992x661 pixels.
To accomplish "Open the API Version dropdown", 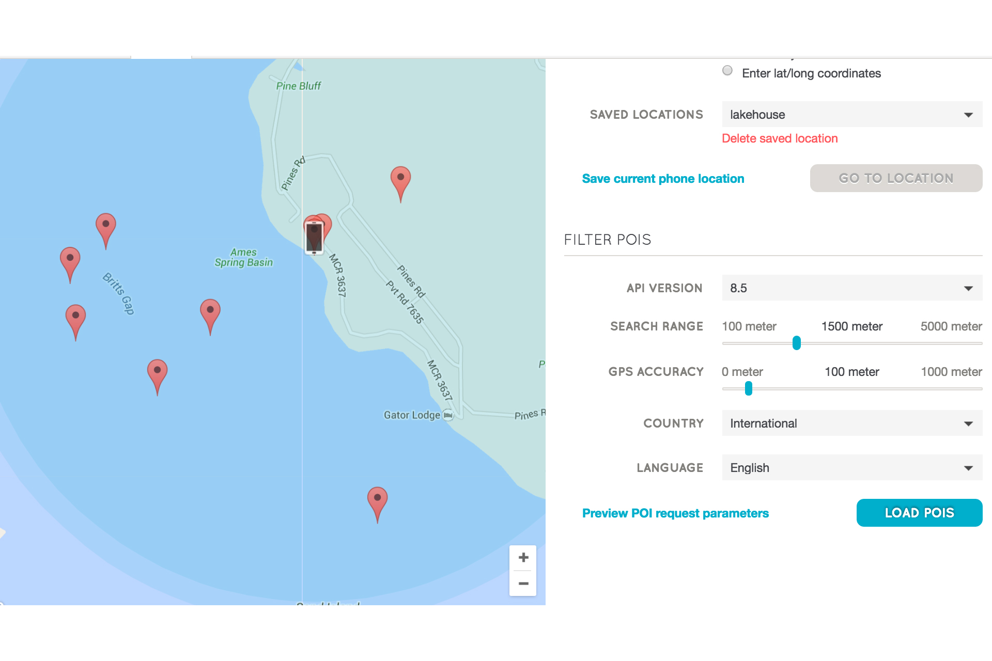I will (x=851, y=288).
